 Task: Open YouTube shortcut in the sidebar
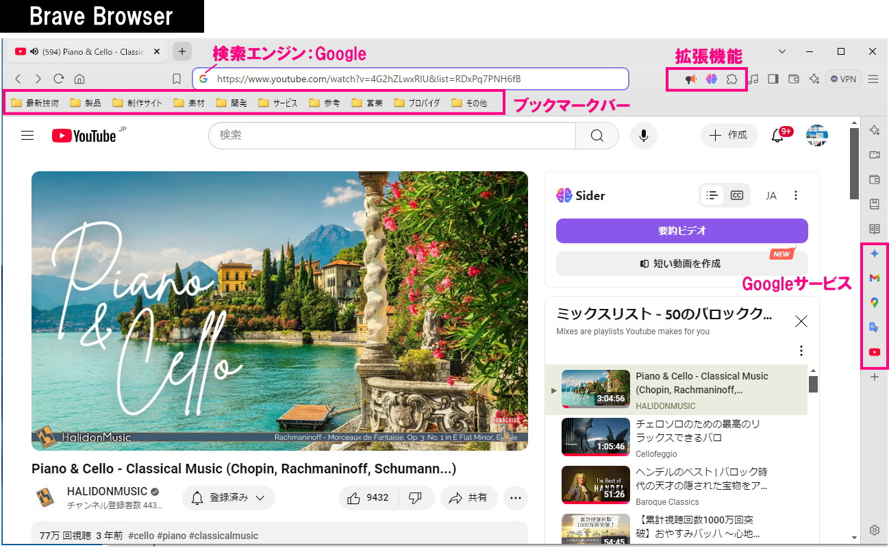875,352
